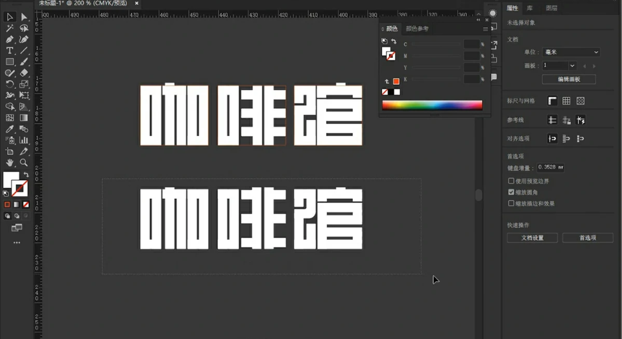Toggle rulers in 标尺与网格
The width and height of the screenshot is (622, 339).
click(x=552, y=100)
